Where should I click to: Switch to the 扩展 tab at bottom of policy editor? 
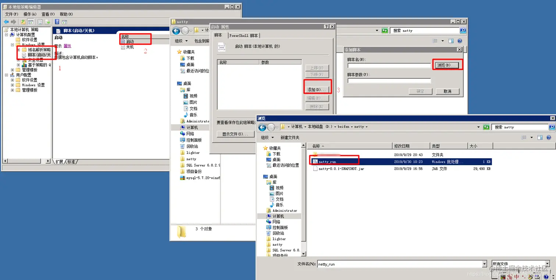click(x=59, y=162)
